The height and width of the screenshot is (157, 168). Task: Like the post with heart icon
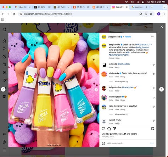pyautogui.click(x=103, y=129)
